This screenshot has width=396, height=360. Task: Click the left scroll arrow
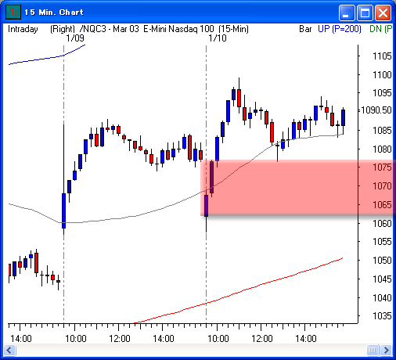pos(9,350)
